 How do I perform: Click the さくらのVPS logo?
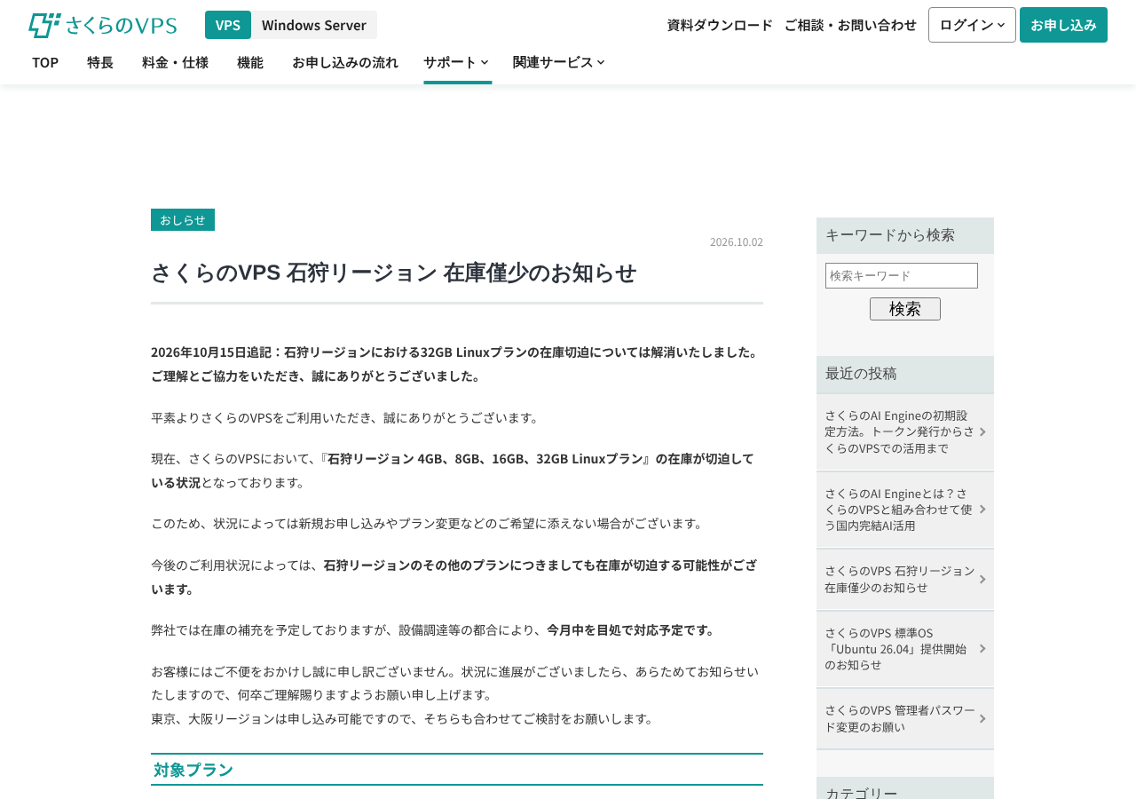102,25
